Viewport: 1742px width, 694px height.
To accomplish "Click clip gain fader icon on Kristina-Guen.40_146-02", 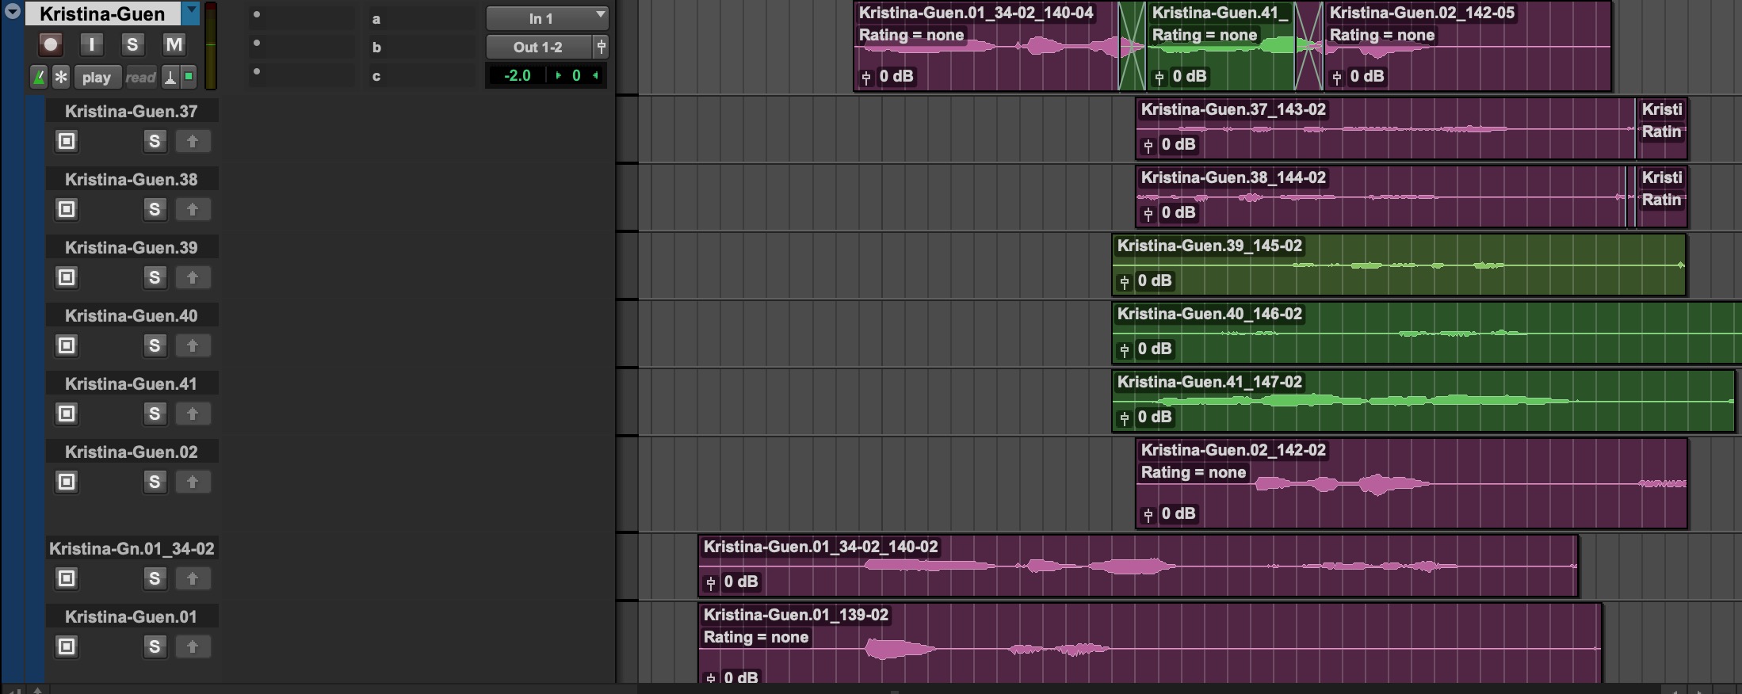I will [x=1125, y=349].
